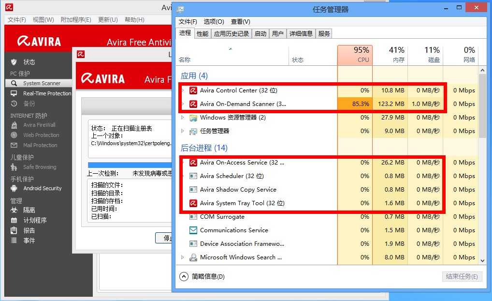492x301 pixels.
Task: Switch to the 性能 tab
Action: [x=203, y=33]
